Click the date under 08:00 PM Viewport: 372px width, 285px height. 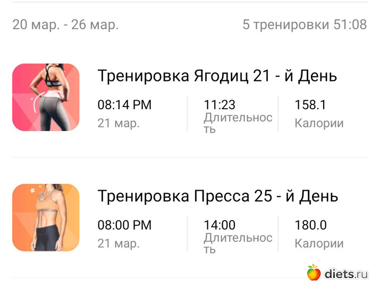point(119,243)
